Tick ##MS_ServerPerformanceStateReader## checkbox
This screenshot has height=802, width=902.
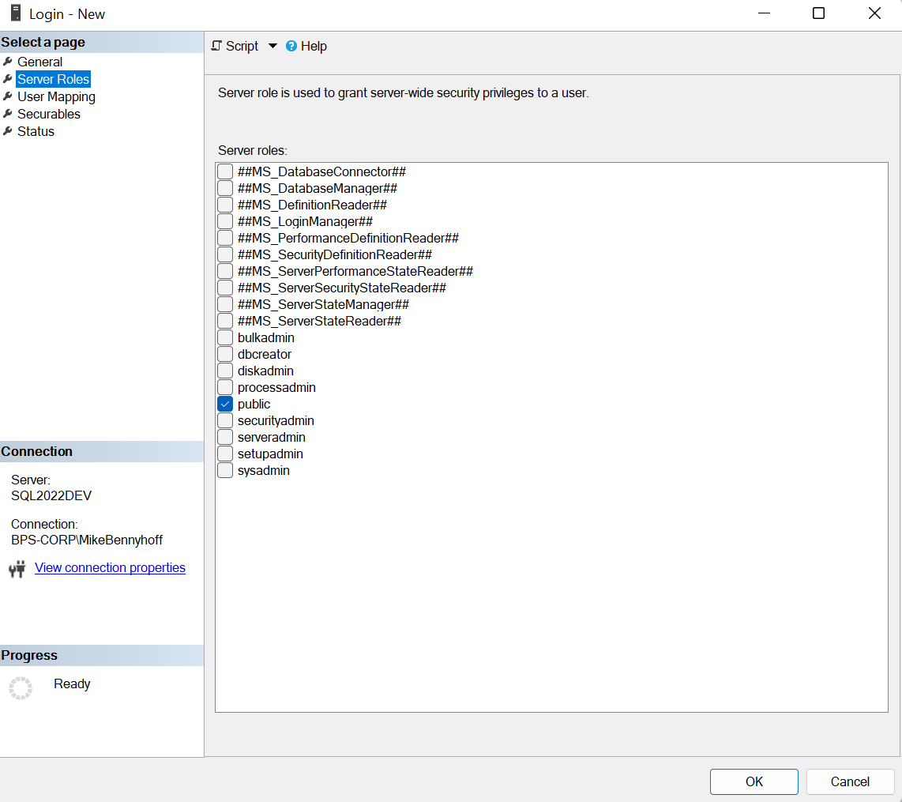click(225, 271)
